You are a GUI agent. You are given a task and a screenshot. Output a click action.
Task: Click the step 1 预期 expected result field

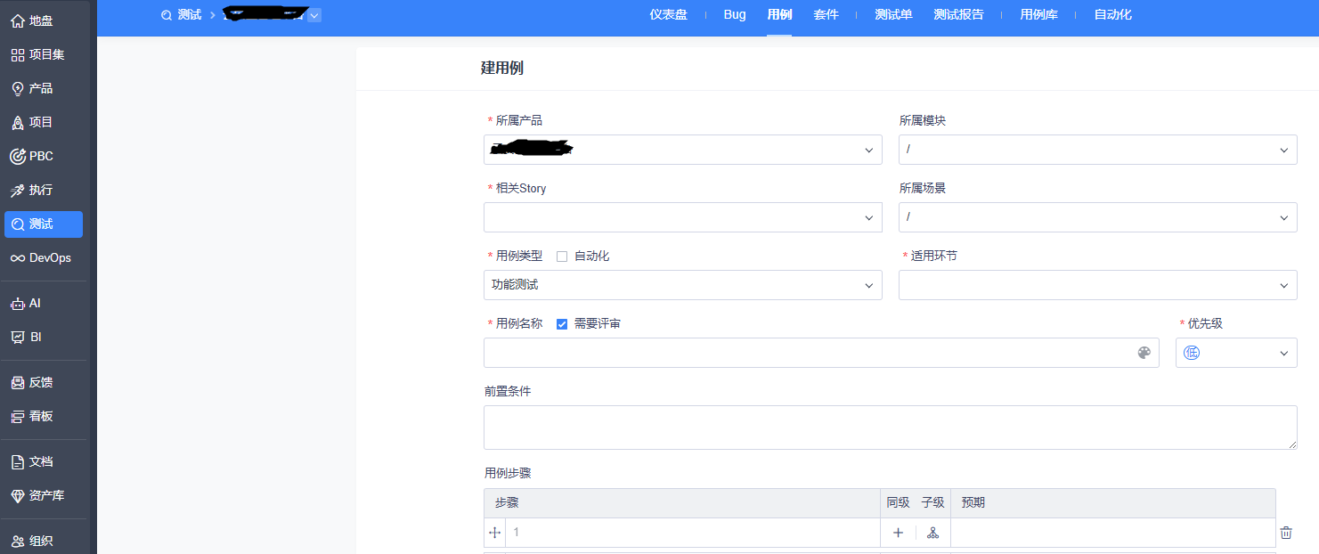(x=1113, y=533)
